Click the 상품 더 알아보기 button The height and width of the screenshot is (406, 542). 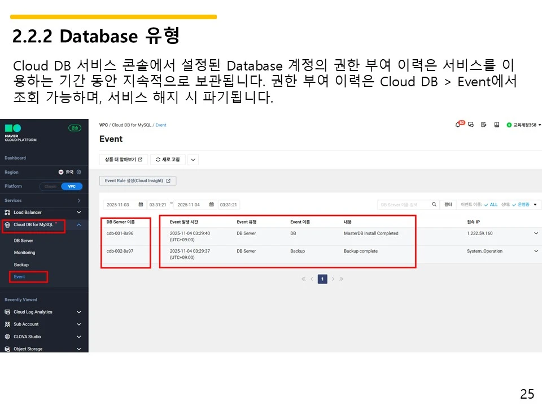(124, 160)
